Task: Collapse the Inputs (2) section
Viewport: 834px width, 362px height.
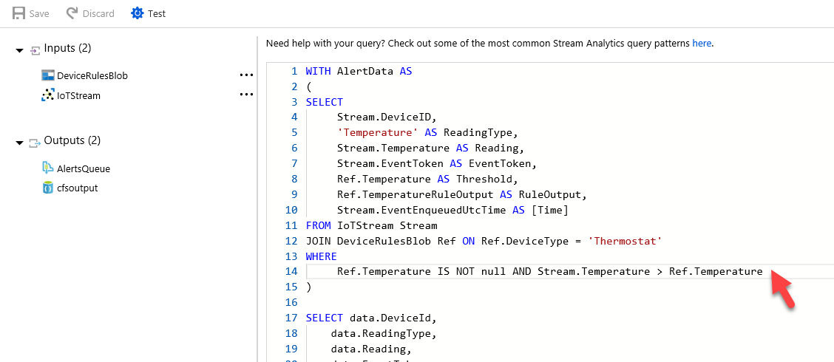Action: tap(20, 50)
